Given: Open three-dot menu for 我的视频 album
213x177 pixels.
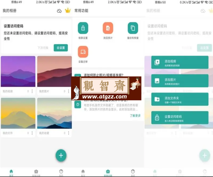Looking at the screenshot, I should pyautogui.click(x=32, y=91).
